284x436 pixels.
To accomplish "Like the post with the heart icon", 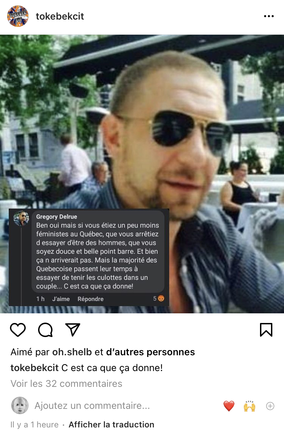I will (x=18, y=330).
